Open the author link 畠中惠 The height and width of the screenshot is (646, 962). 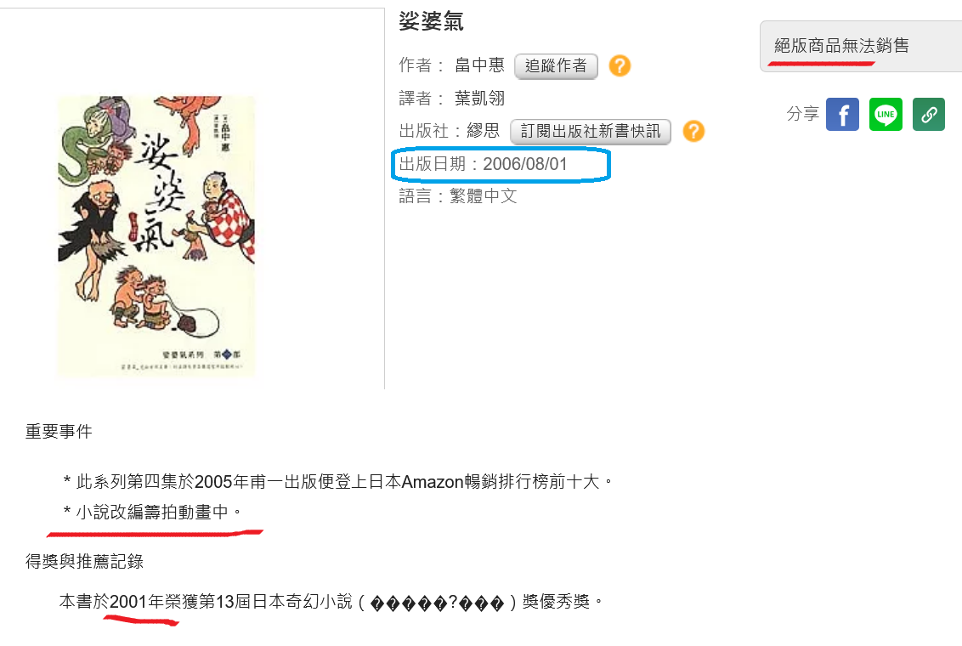(479, 65)
